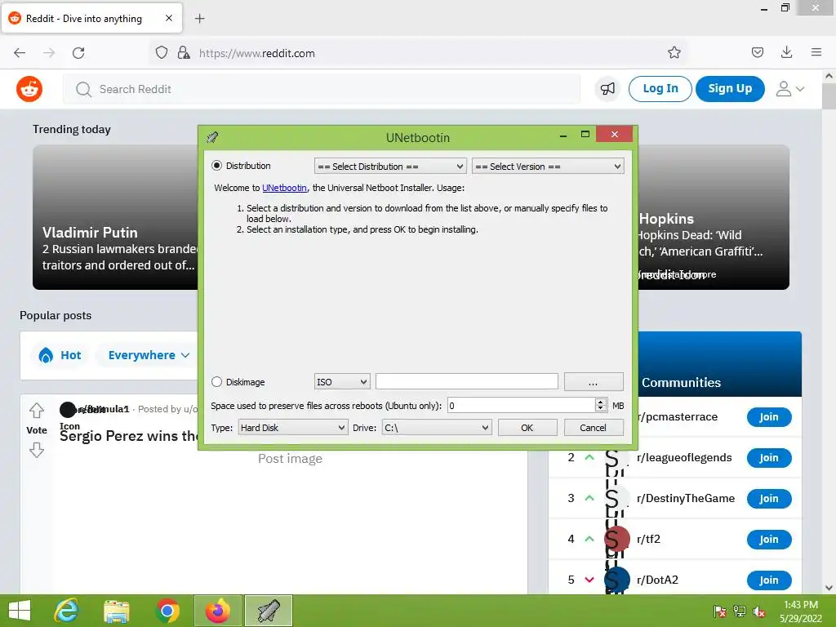
Task: Select the Diskimage radio button
Action: (216, 382)
